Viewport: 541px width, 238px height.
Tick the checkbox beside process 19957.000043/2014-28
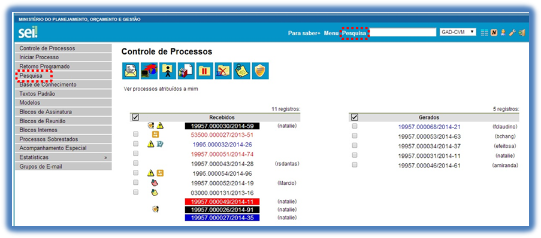[x=135, y=163]
